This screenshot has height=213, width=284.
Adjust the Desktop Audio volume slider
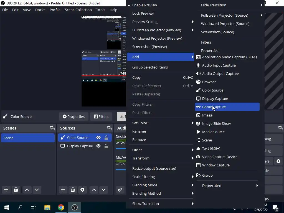pyautogui.click(x=121, y=149)
